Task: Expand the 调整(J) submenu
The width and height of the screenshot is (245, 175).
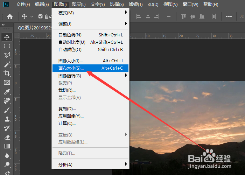Action: click(x=90, y=24)
